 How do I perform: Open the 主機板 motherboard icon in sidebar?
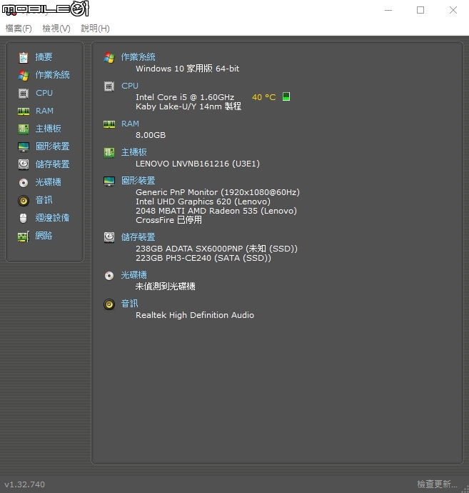(24, 129)
